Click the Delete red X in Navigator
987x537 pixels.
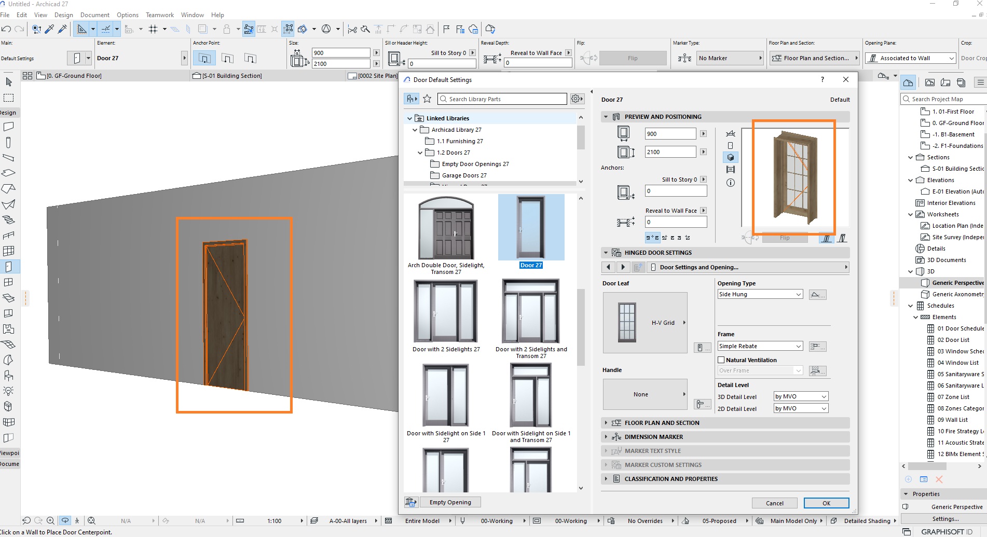(x=939, y=479)
